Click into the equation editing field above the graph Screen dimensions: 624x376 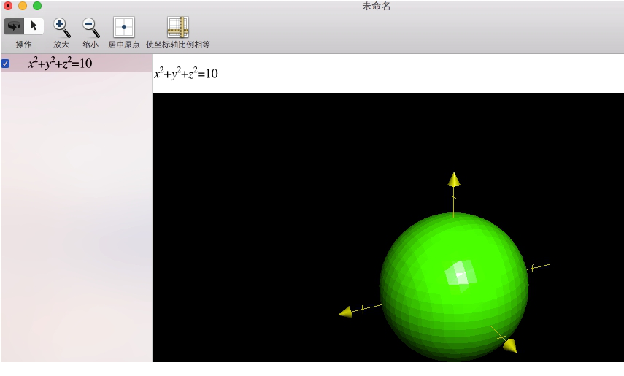(387, 74)
